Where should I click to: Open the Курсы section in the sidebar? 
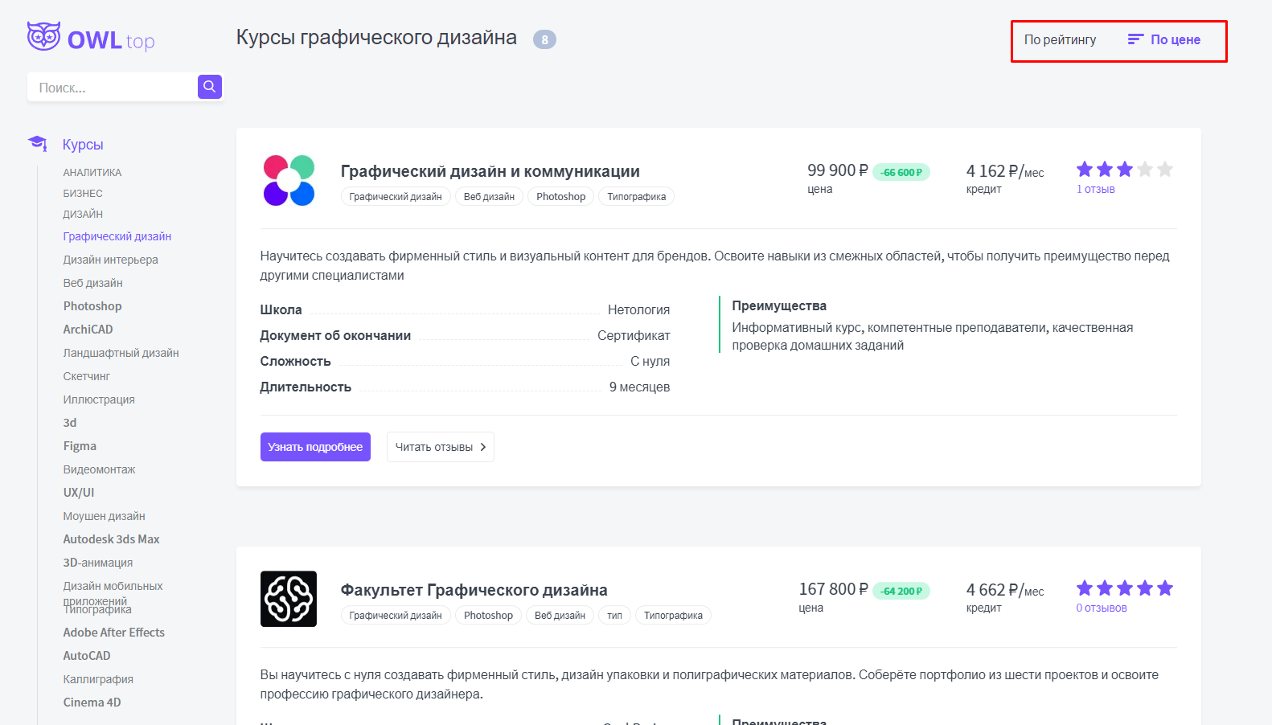click(x=83, y=145)
